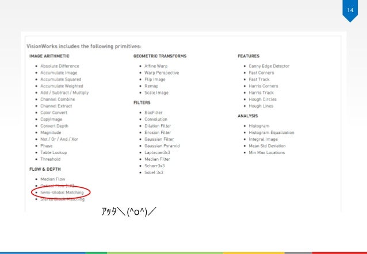The image size is (367, 254).
Task: Click Convolution filter entry
Action: pyautogui.click(x=156, y=120)
